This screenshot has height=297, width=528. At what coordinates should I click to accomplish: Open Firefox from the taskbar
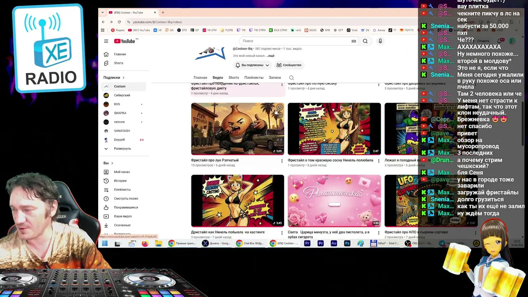pyautogui.click(x=145, y=244)
